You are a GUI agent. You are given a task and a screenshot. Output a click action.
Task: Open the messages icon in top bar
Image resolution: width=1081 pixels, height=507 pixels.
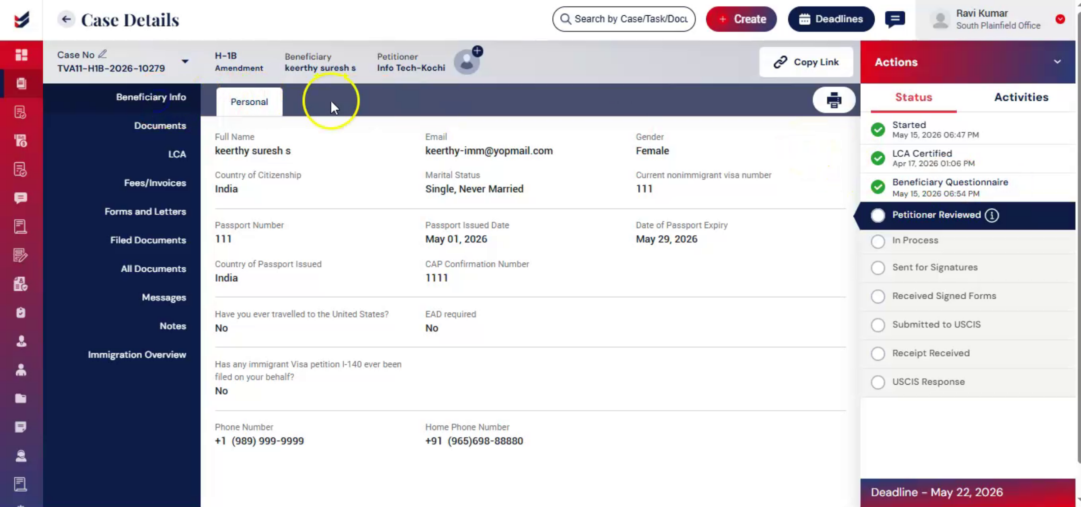(x=895, y=19)
